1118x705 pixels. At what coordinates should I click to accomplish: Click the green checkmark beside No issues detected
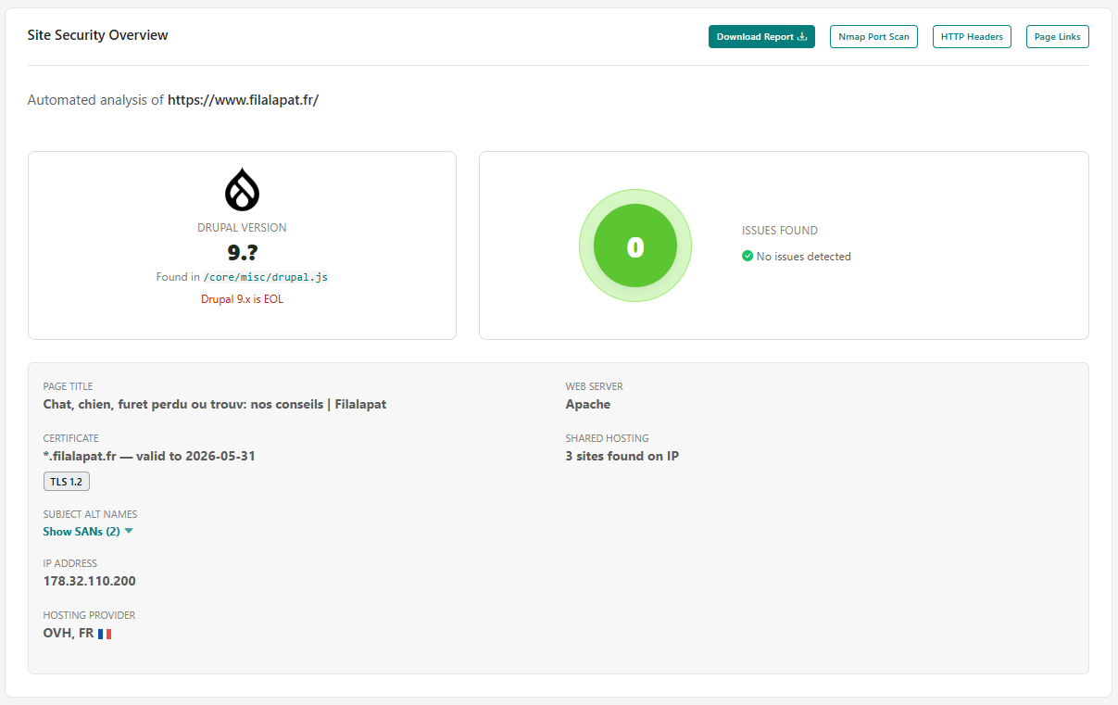tap(747, 256)
